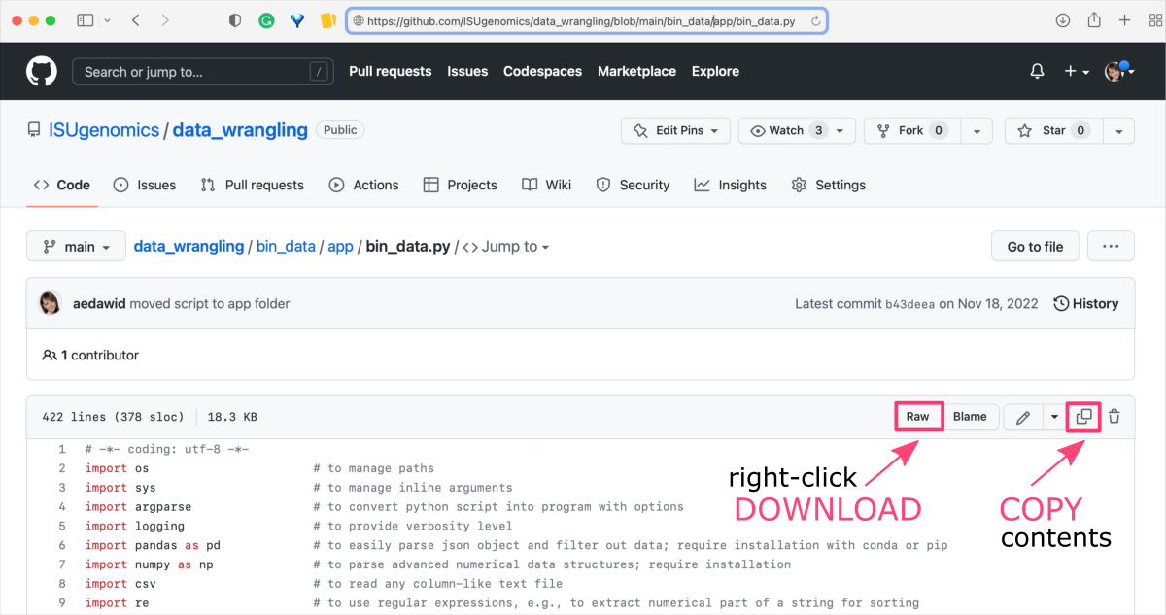Open GitHub notifications bell

click(1036, 70)
